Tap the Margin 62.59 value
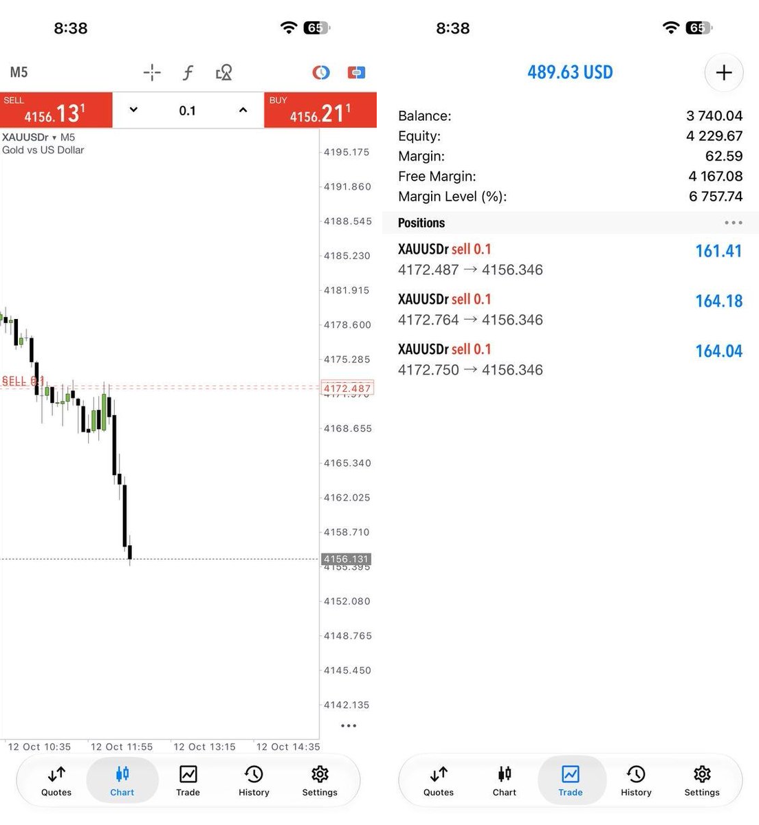This screenshot has height=825, width=759. tap(724, 156)
